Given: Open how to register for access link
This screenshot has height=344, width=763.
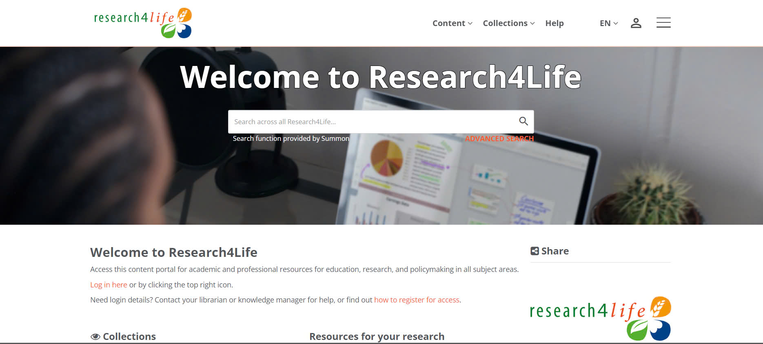Looking at the screenshot, I should [x=417, y=300].
